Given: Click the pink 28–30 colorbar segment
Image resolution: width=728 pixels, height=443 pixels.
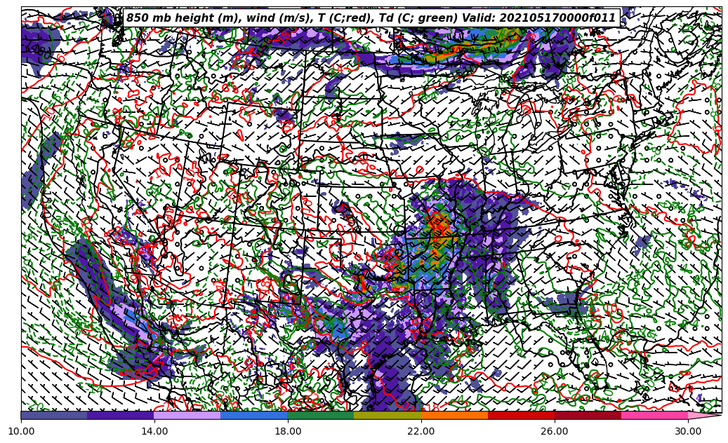Looking at the screenshot, I should 654,415.
